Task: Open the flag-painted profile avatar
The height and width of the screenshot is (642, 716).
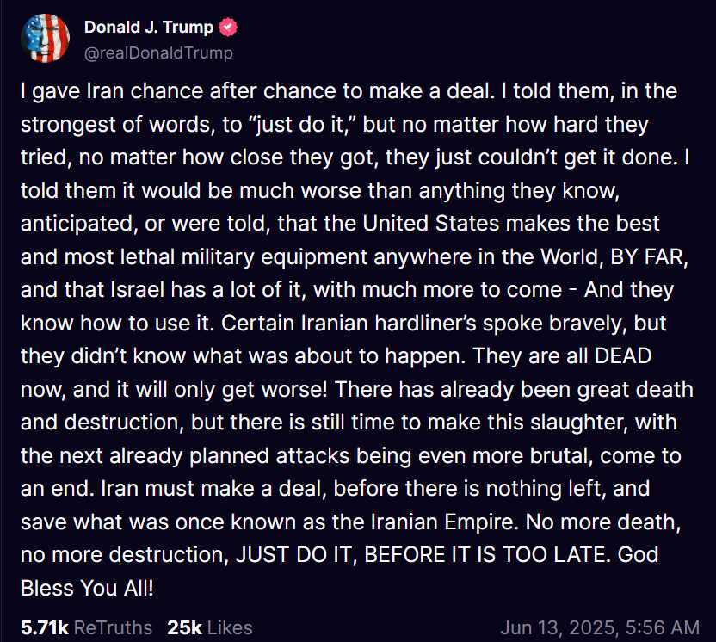Action: click(46, 39)
